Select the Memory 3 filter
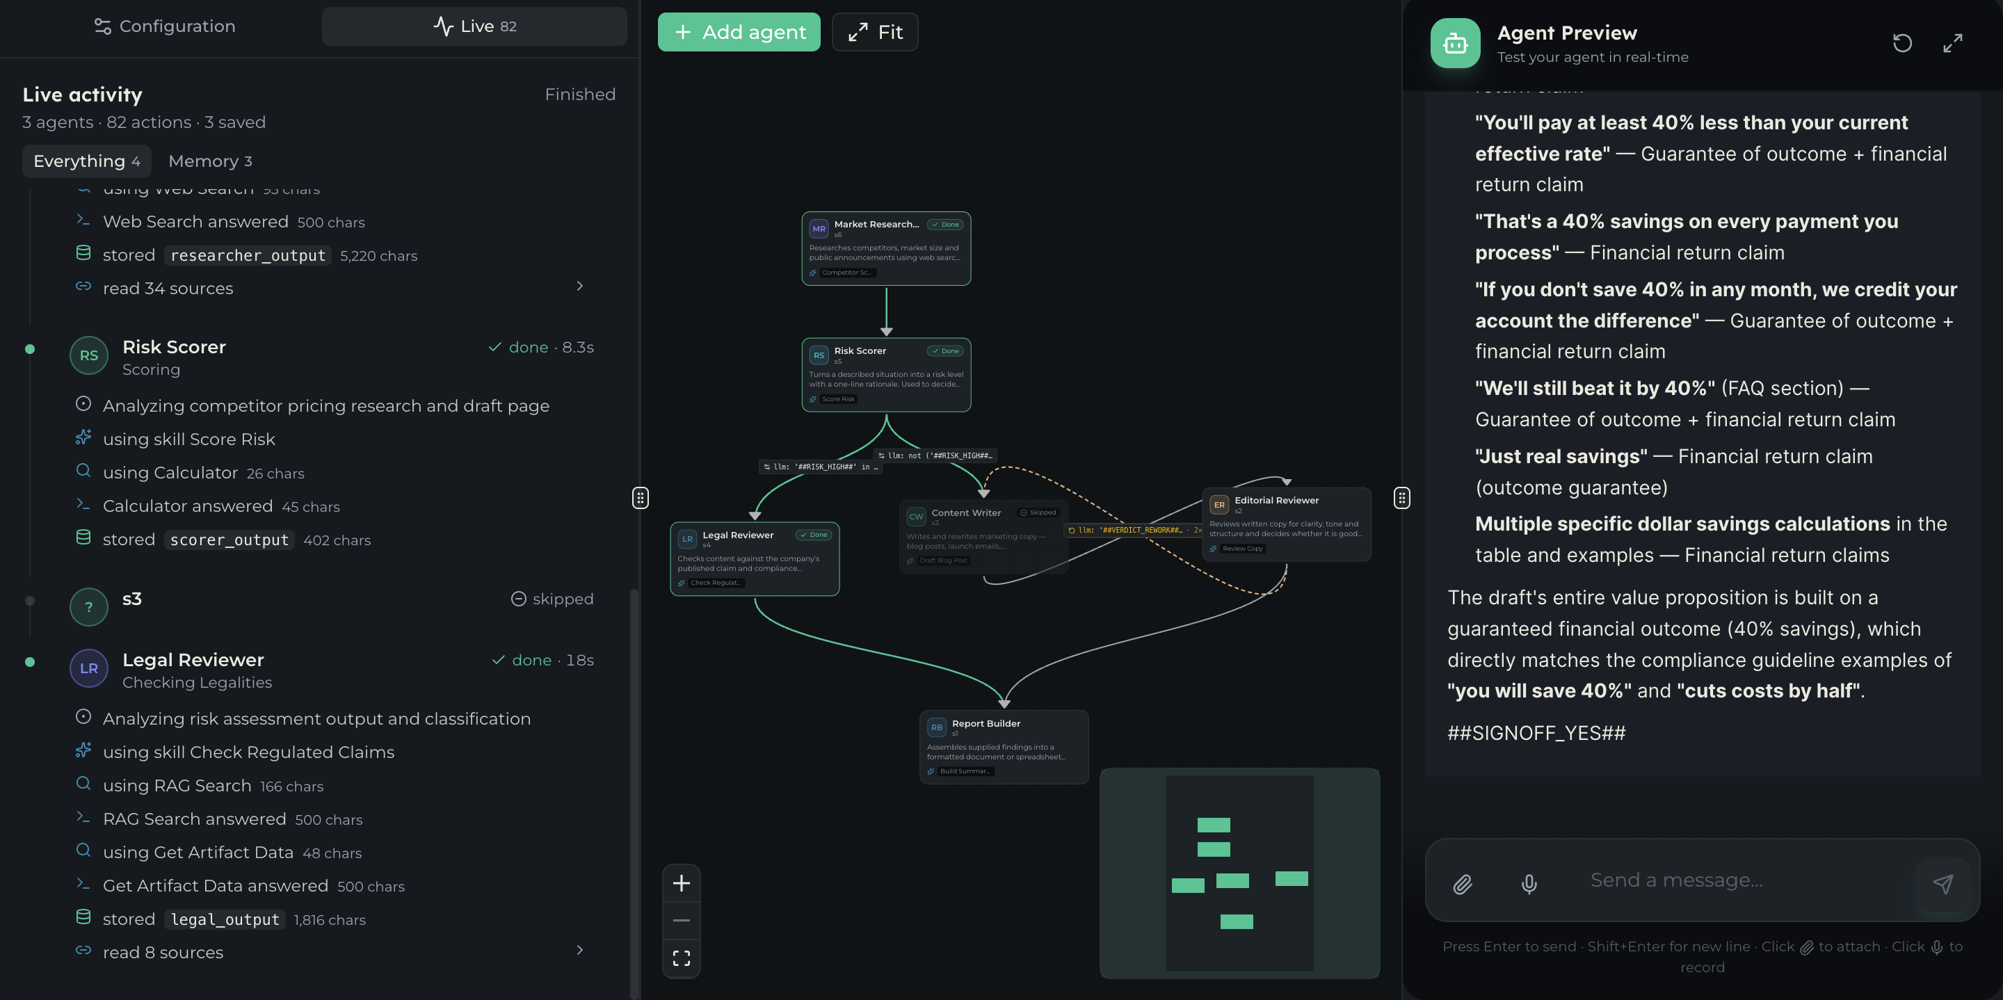2003x1000 pixels. click(210, 161)
